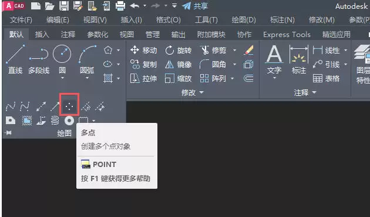Click the 表格 (Table) tool
Viewport: 370px width, 217px height.
(x=327, y=78)
